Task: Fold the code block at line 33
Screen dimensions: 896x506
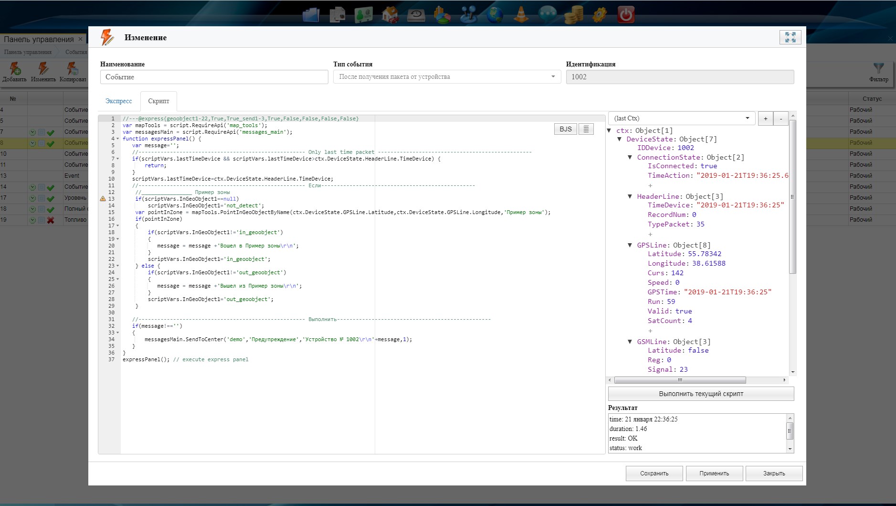Action: (x=117, y=333)
